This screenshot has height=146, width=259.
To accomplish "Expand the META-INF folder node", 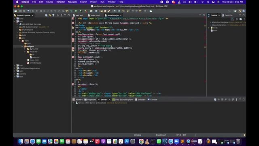I will [25, 49].
